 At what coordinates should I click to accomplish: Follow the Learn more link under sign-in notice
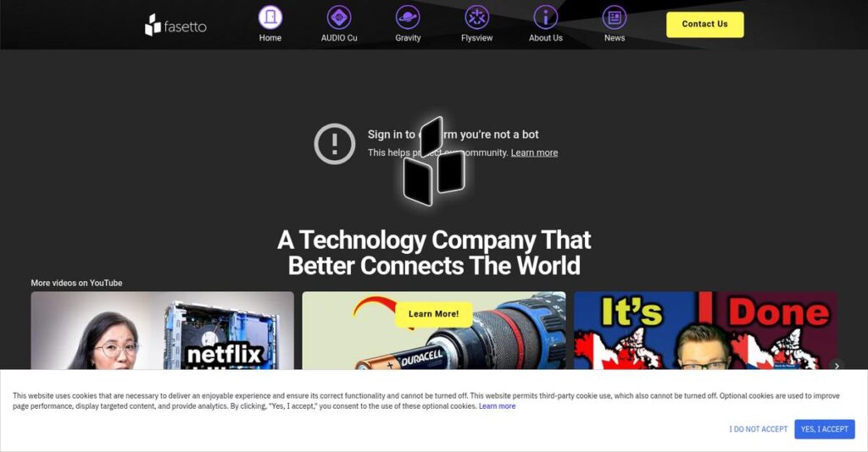point(534,152)
